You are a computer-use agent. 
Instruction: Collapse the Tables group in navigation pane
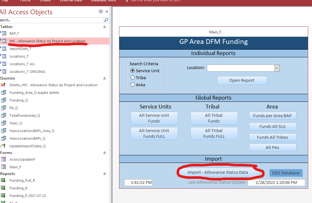104,27
